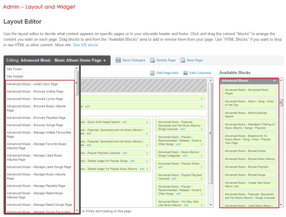Click the New Page icon
This screenshot has width=286, height=217.
(x=183, y=60)
